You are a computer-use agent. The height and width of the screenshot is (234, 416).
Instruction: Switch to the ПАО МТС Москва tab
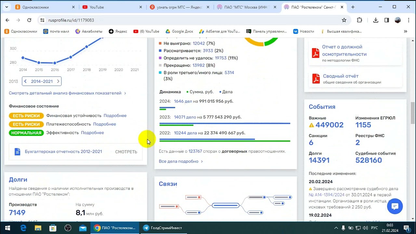pos(246,7)
